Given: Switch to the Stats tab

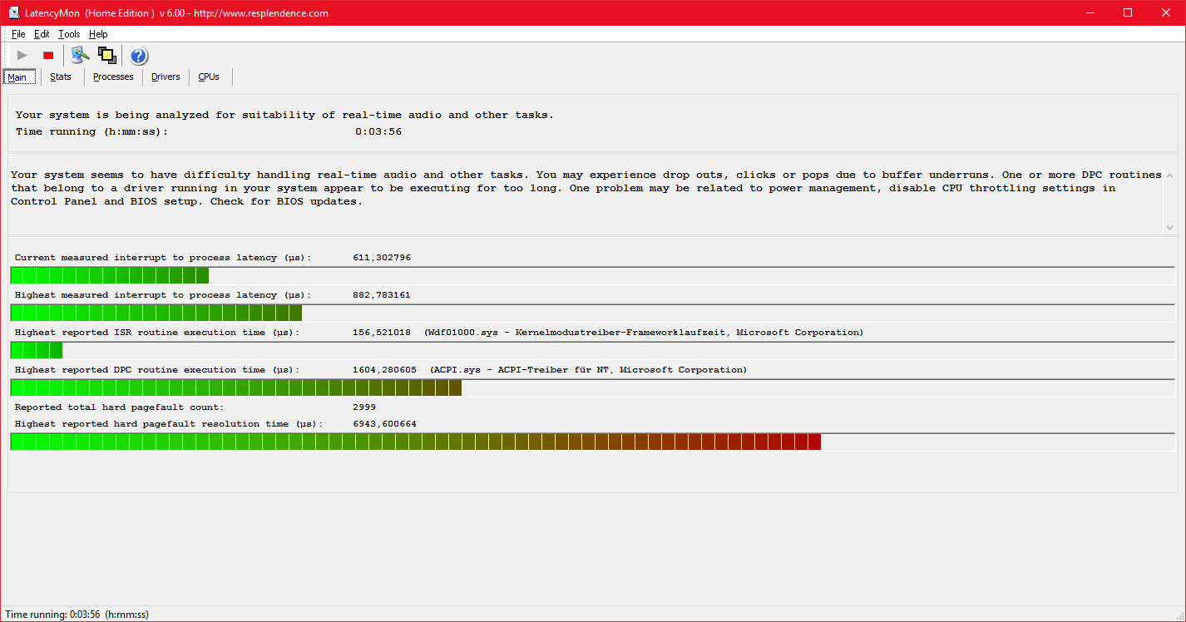Looking at the screenshot, I should [61, 77].
